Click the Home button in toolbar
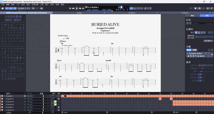The image size is (214, 114). coord(3,8)
